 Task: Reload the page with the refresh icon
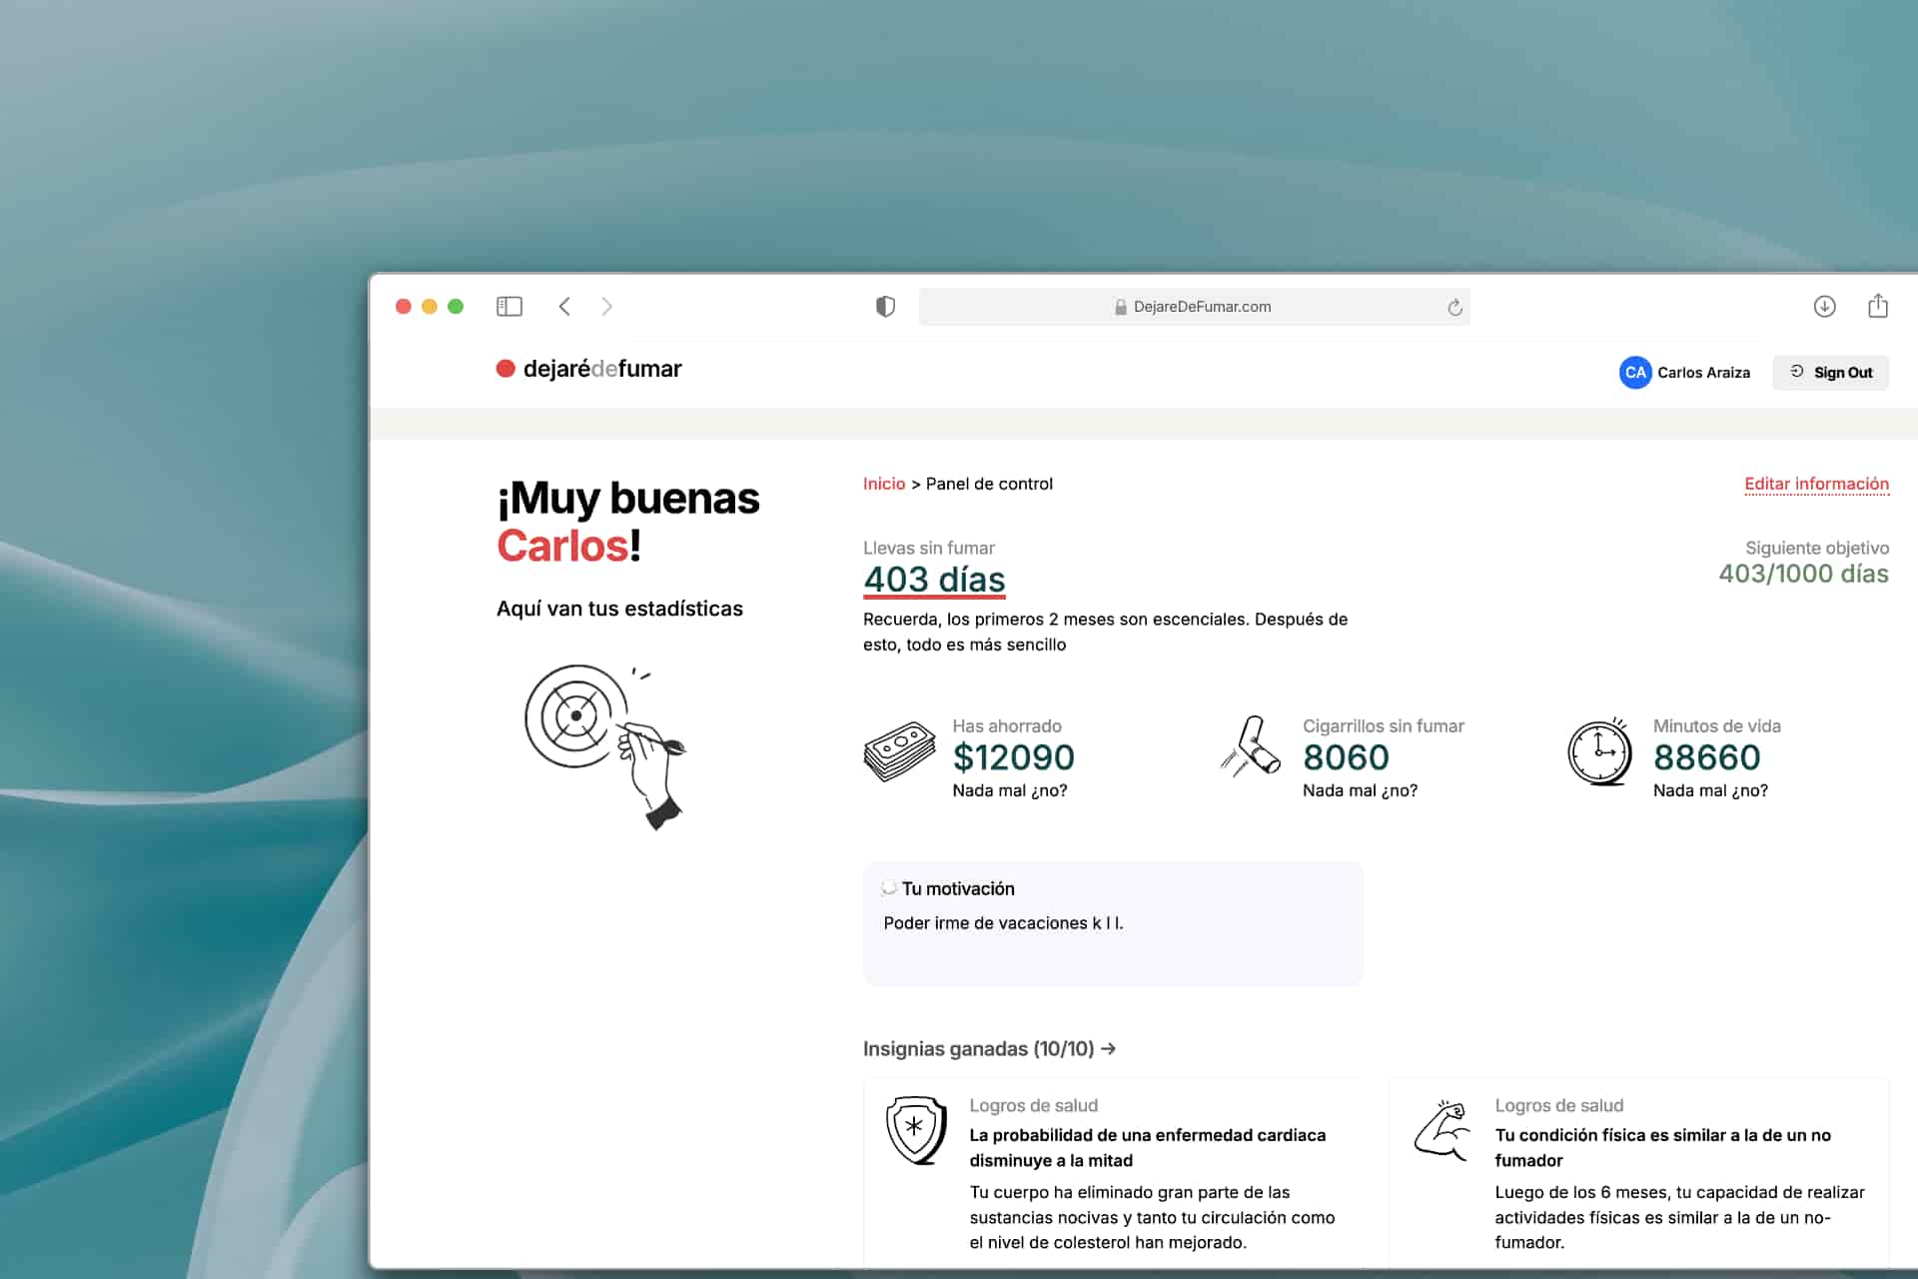1454,307
